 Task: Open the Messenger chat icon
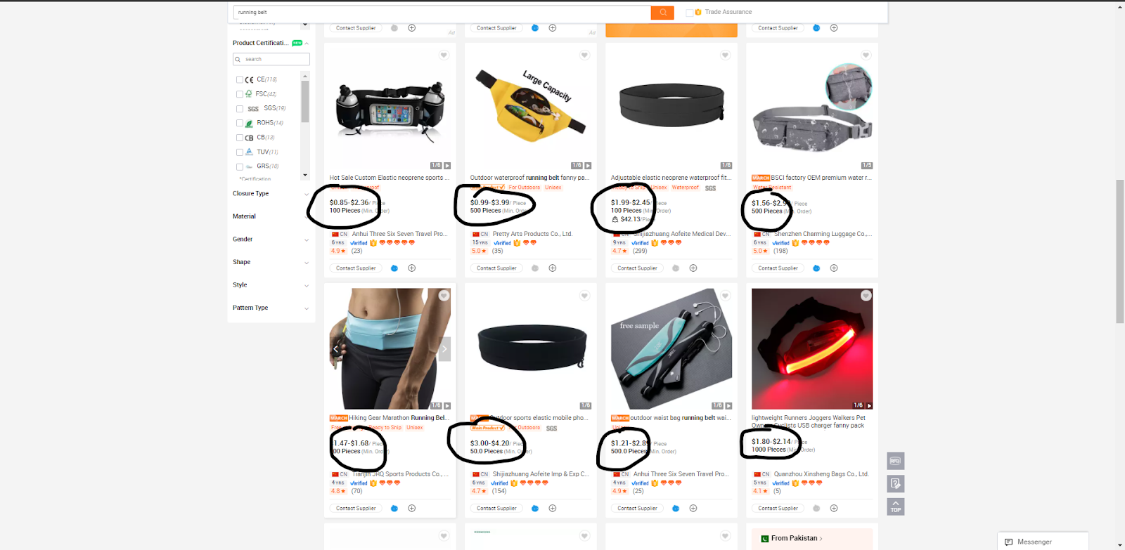[1008, 542]
